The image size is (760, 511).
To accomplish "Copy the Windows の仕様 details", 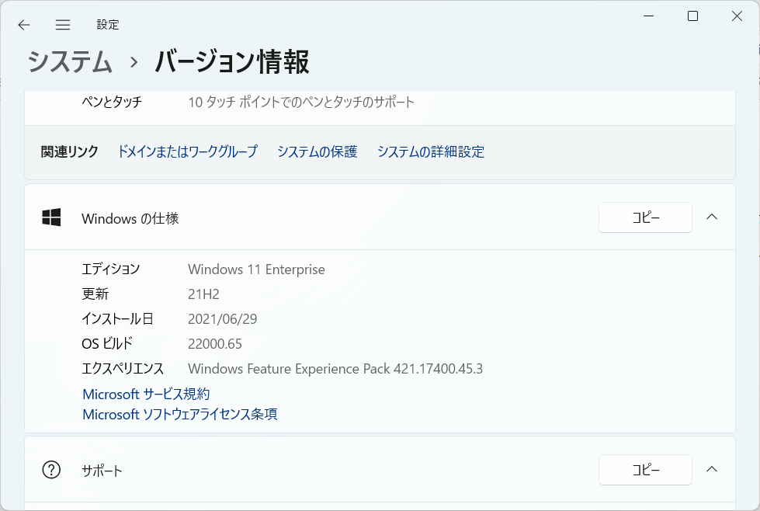I will [645, 217].
